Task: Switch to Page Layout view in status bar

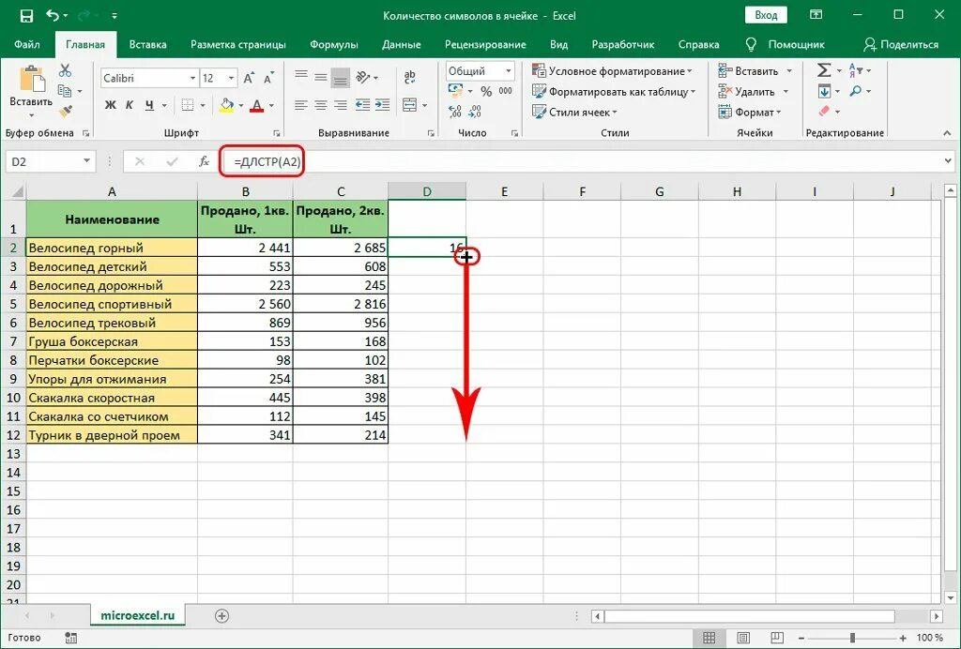Action: (743, 638)
